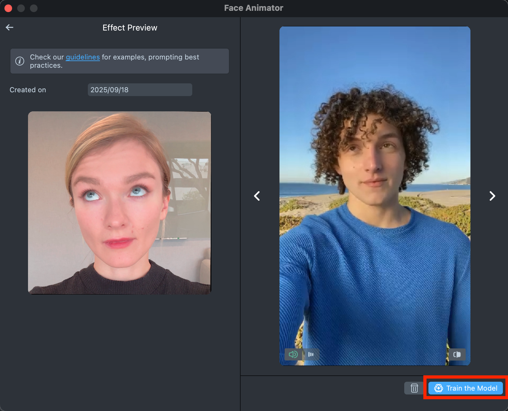Viewport: 508px width, 411px height.
Task: Click the Created on label
Action: pyautogui.click(x=28, y=90)
